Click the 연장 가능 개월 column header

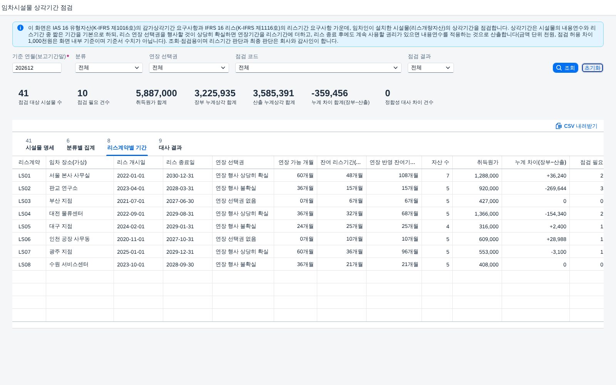[x=295, y=162]
